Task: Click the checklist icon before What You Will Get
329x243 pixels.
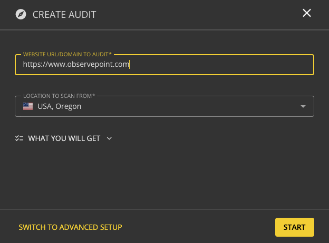Action: (x=19, y=138)
